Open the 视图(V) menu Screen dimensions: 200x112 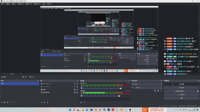tap(14, 4)
